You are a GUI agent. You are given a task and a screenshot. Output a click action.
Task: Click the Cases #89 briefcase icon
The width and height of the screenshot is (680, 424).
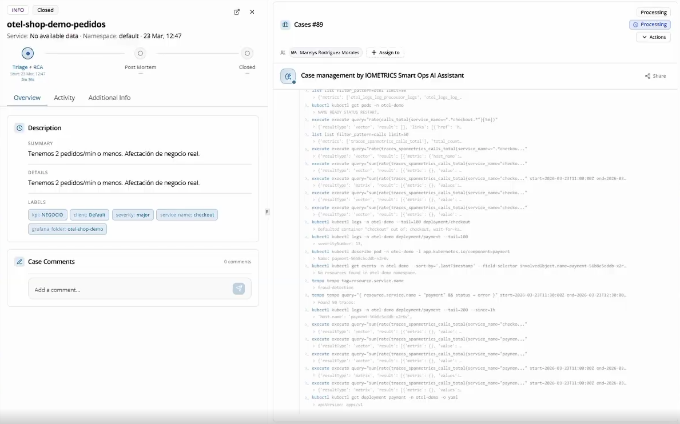285,25
